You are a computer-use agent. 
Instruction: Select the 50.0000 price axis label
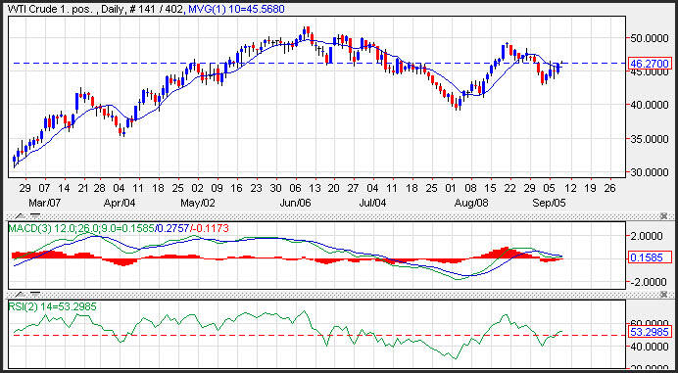[x=650, y=39]
